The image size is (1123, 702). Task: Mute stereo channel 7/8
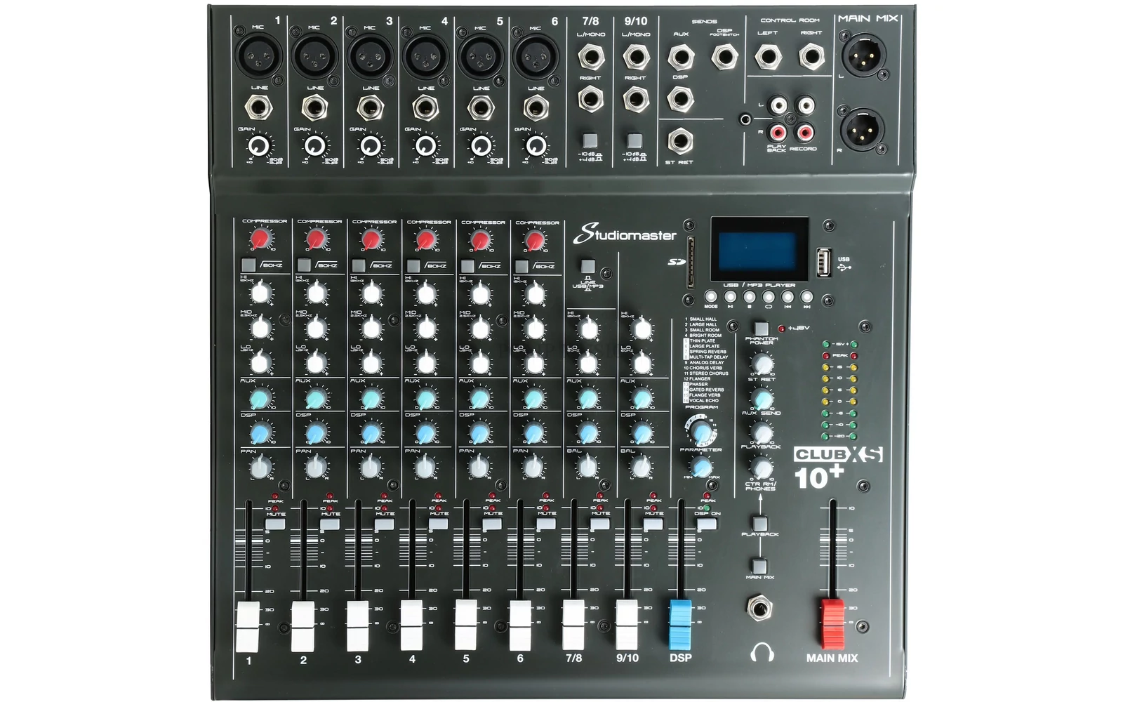click(x=600, y=524)
